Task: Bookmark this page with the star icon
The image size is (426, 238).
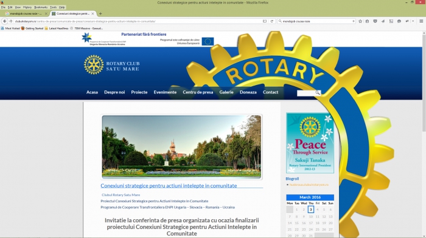Action: pos(360,21)
